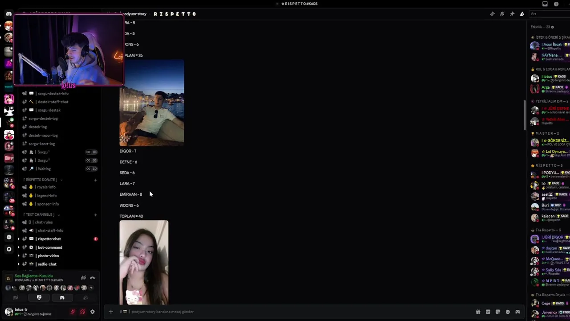
Task: Open the GIF picker
Action: (488, 312)
